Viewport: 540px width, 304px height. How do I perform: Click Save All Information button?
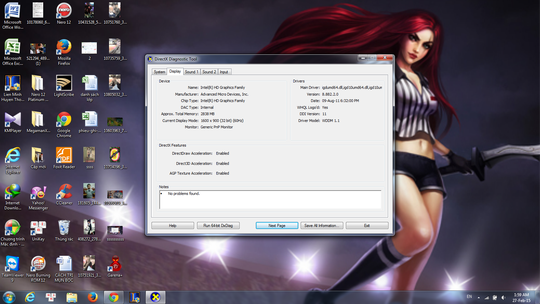tap(322, 226)
